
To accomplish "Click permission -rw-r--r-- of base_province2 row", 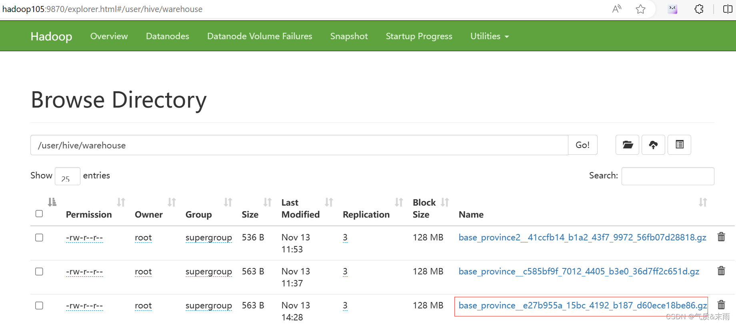I will click(84, 238).
